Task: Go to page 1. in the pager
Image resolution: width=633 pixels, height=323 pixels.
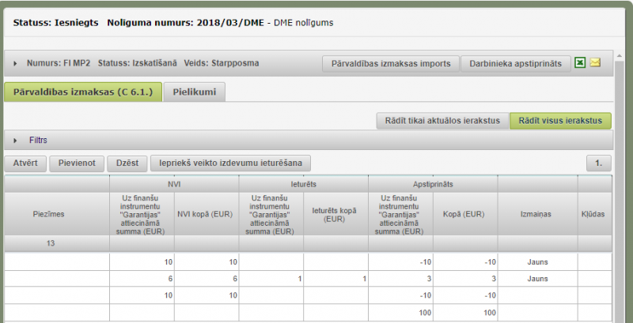Action: pyautogui.click(x=599, y=163)
